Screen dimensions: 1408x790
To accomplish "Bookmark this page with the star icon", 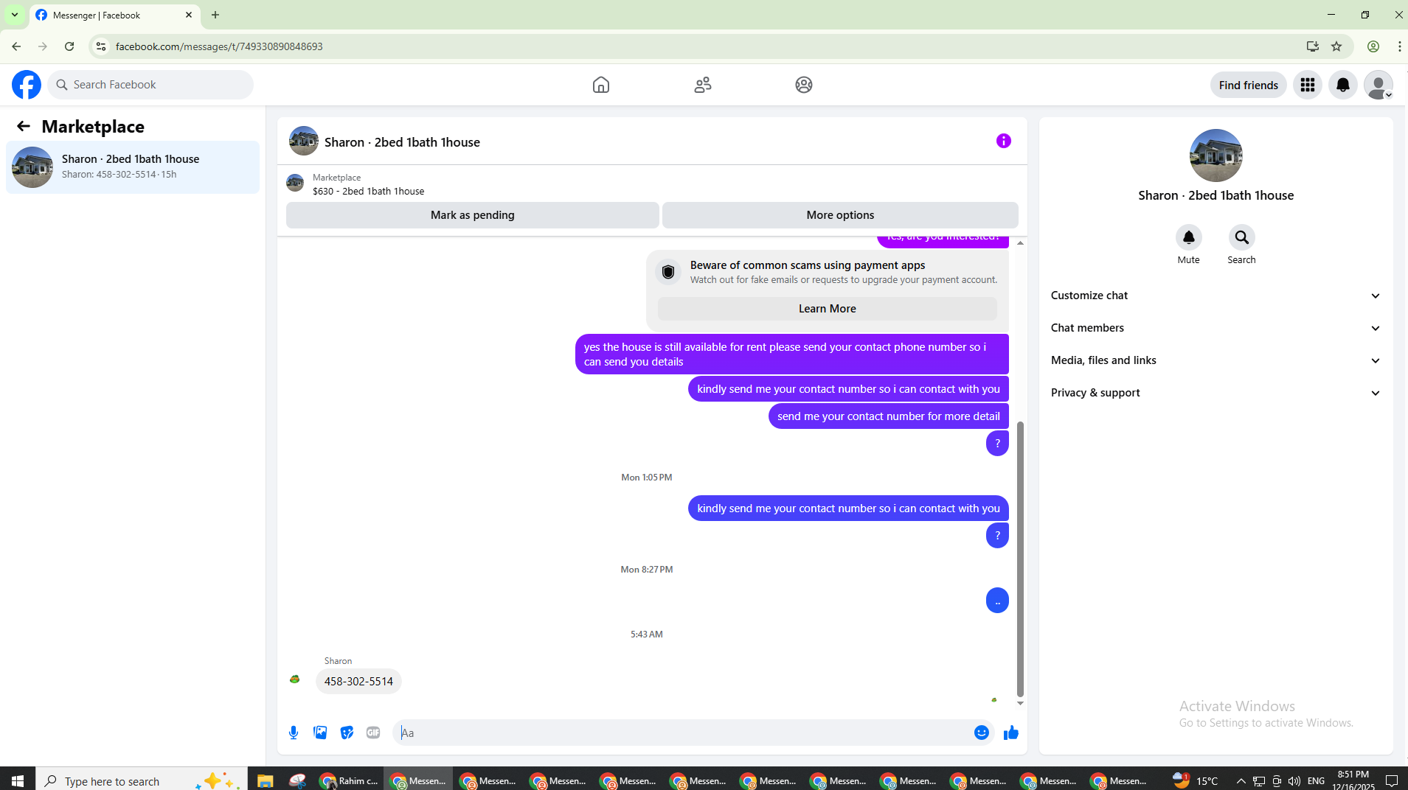I will tap(1336, 46).
